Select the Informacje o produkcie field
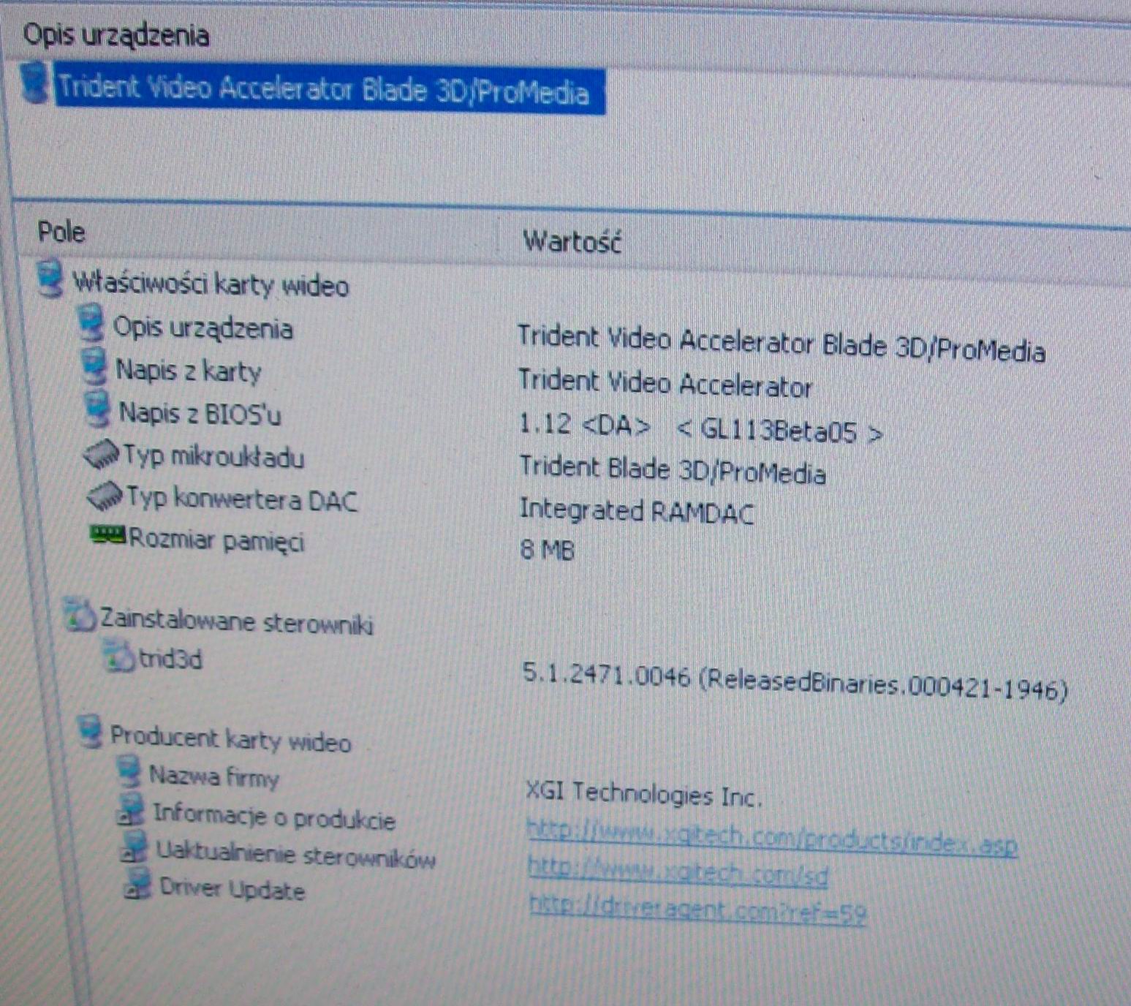The image size is (1131, 1006). point(274,817)
